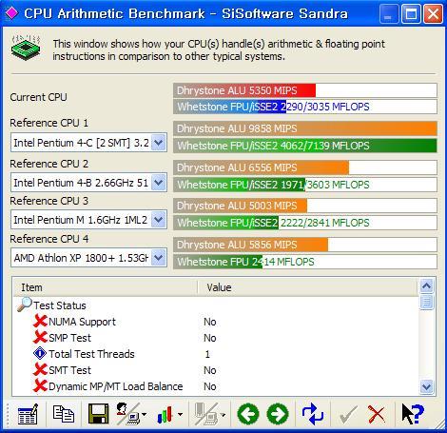Click the Item column header

point(106,287)
